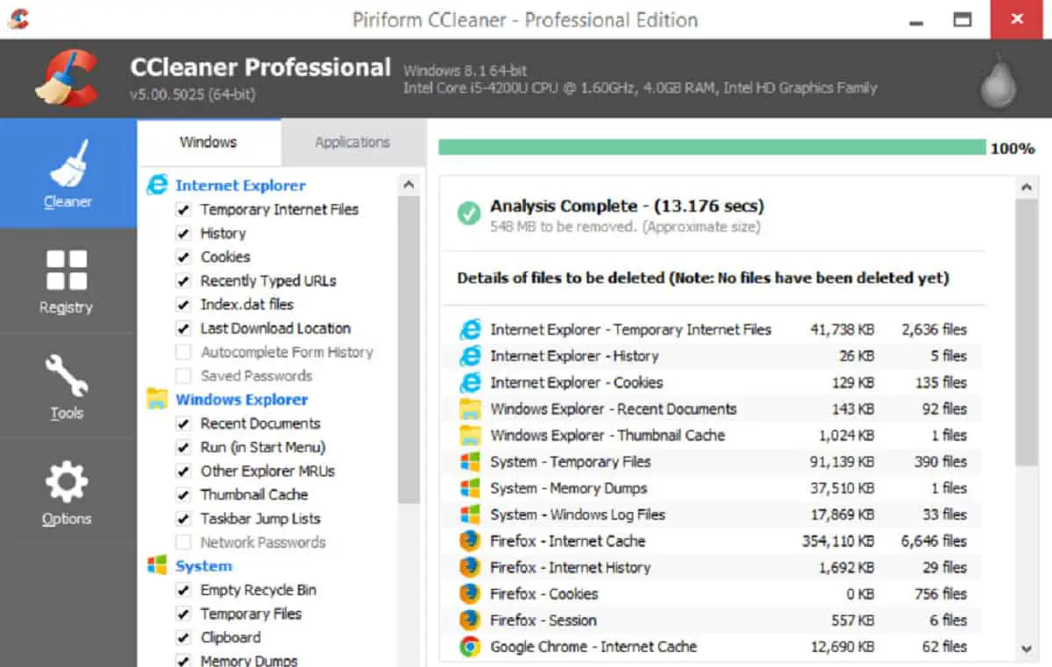
Task: Open the Options gear icon
Action: point(67,482)
